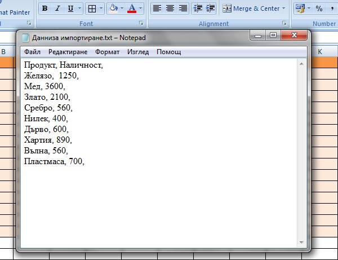Apply Comma Style in Number group
The width and height of the screenshot is (338, 260).
click(x=332, y=8)
